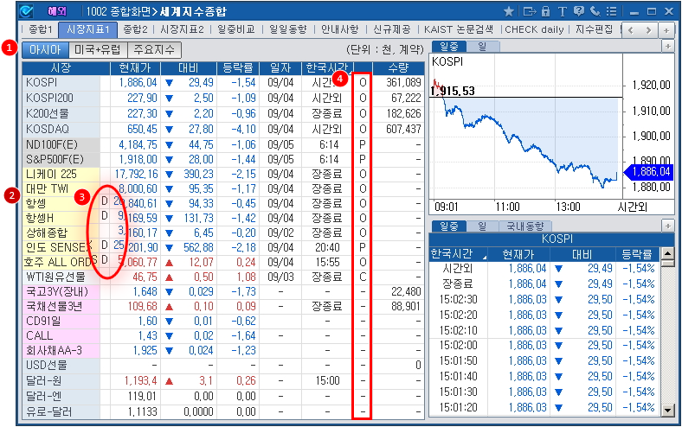Select the 국채선물3년 row
This screenshot has width=682, height=427.
(222, 306)
